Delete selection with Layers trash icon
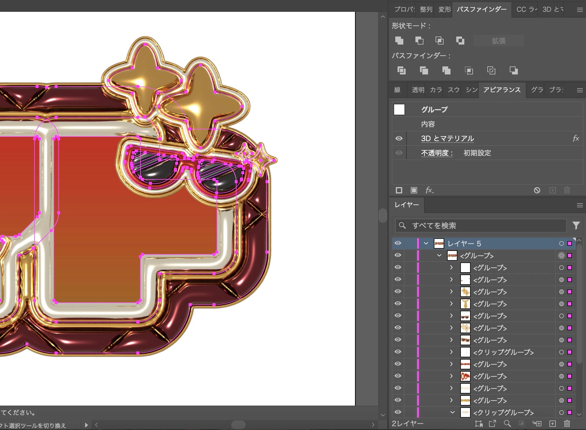This screenshot has height=430, width=586. [567, 423]
